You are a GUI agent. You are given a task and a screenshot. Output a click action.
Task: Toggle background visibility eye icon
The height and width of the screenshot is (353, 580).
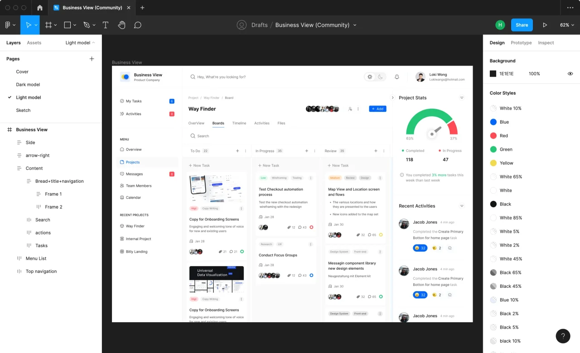pyautogui.click(x=570, y=74)
